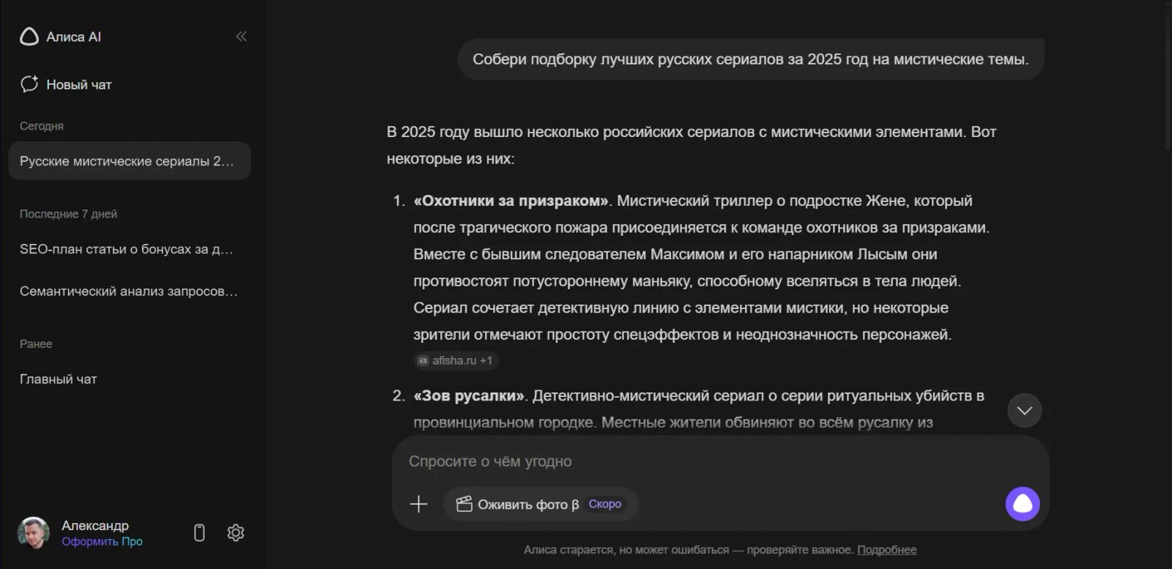This screenshot has height=569, width=1172.
Task: Click Александр's profile avatar photo
Action: click(x=34, y=532)
